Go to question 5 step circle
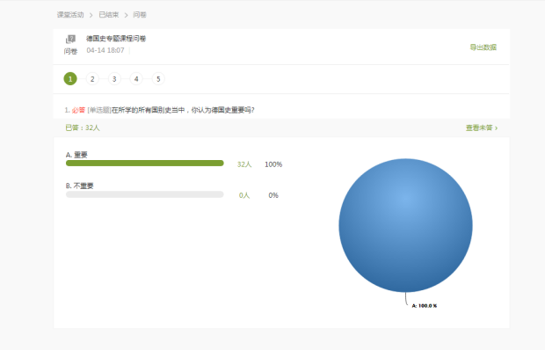The height and width of the screenshot is (350, 545). (x=158, y=79)
